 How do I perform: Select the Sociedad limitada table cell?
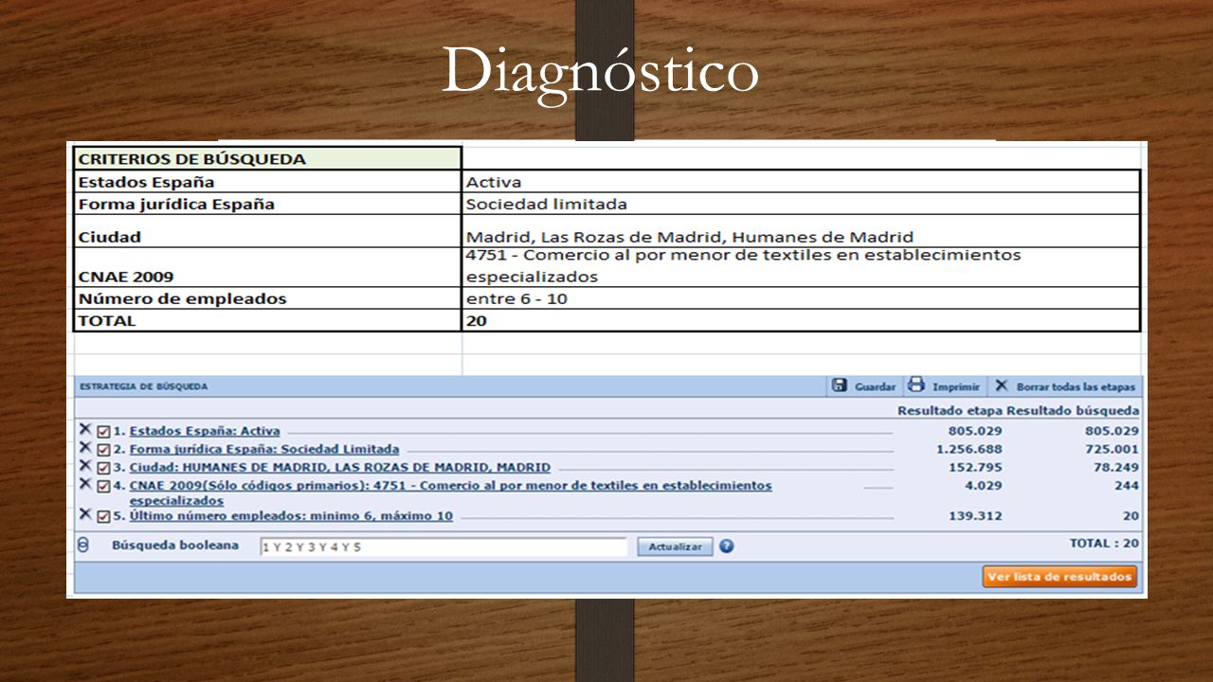tap(801, 204)
